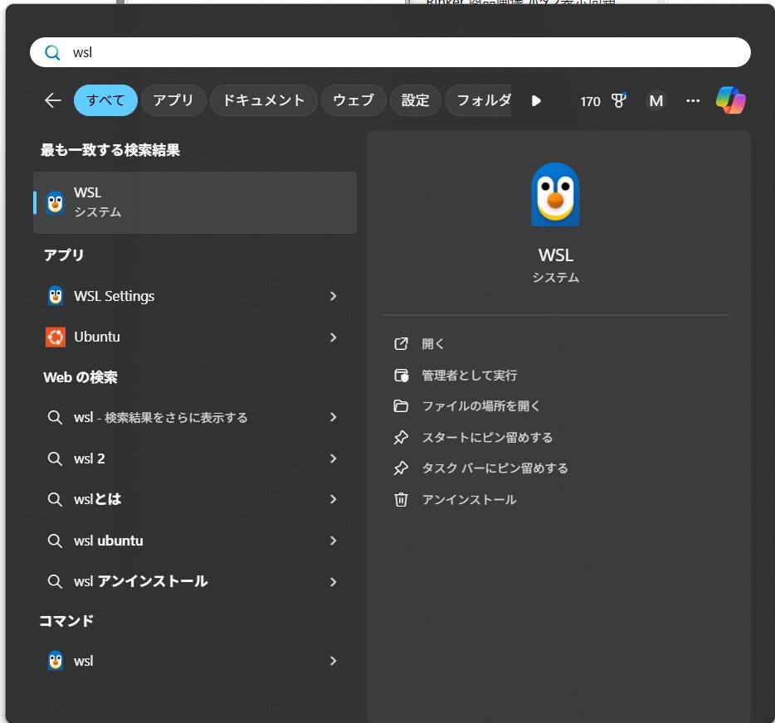This screenshot has width=775, height=723.
Task: Click the penguin icon of the best match WSL
Action: pyautogui.click(x=55, y=202)
